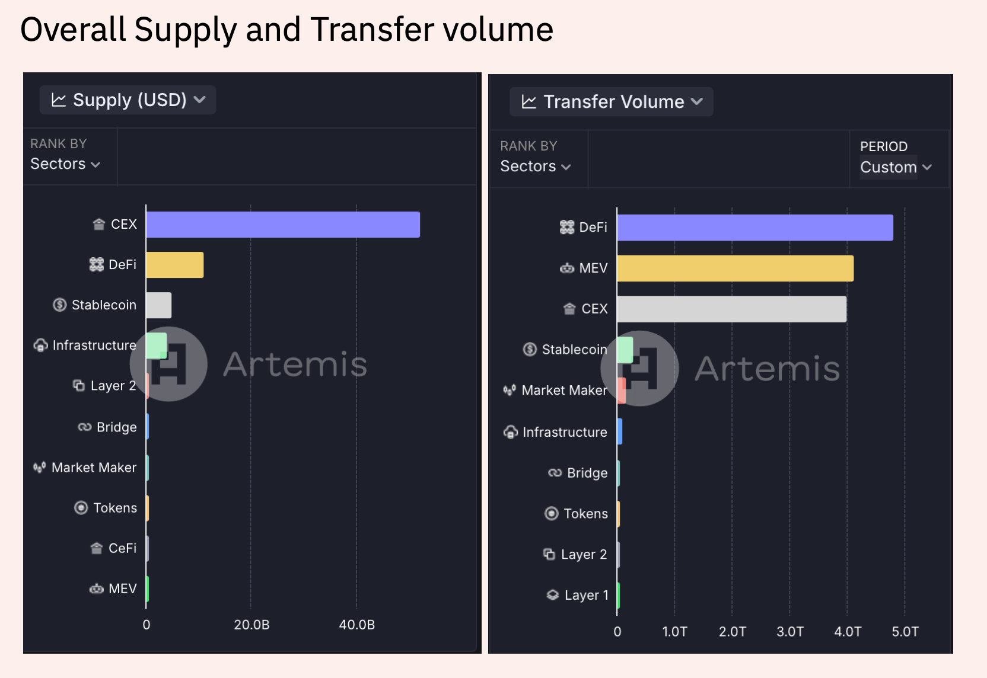987x678 pixels.
Task: Click the Tokens circle icon on right chart
Action: pyautogui.click(x=552, y=514)
